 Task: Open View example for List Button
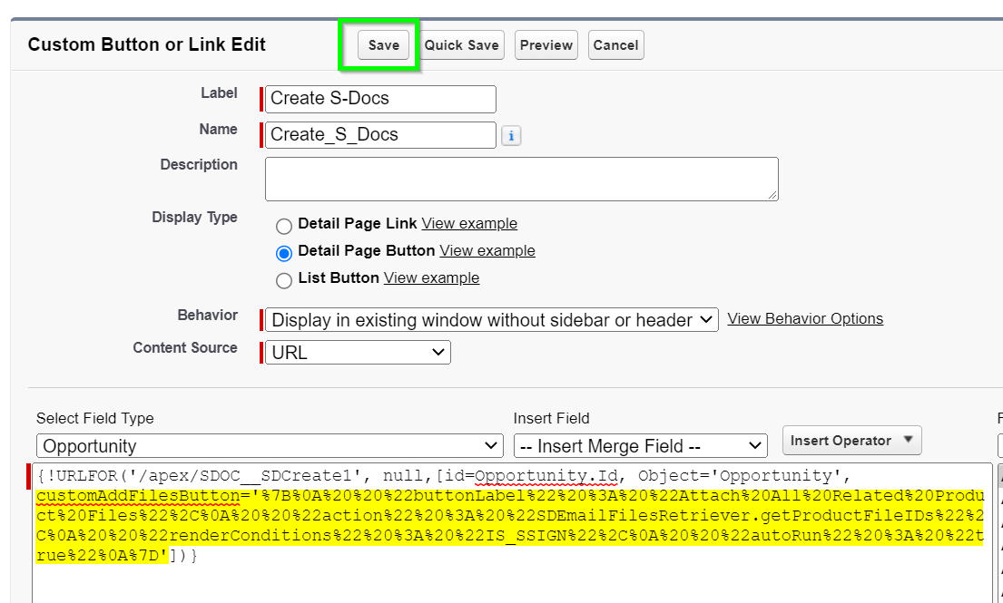(432, 277)
